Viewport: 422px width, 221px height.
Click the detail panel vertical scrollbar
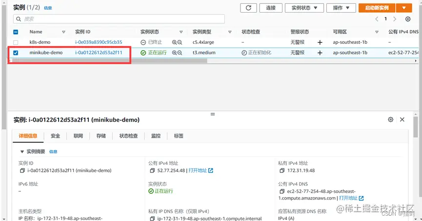pyautogui.click(x=416, y=126)
